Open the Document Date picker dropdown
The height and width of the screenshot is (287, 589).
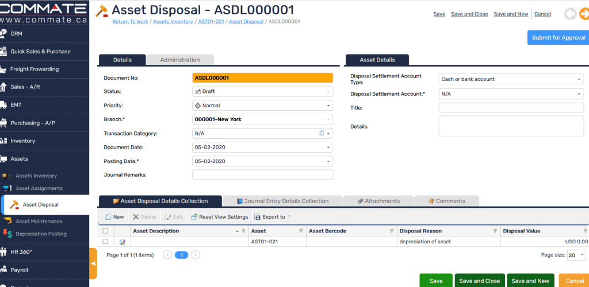[x=328, y=148]
